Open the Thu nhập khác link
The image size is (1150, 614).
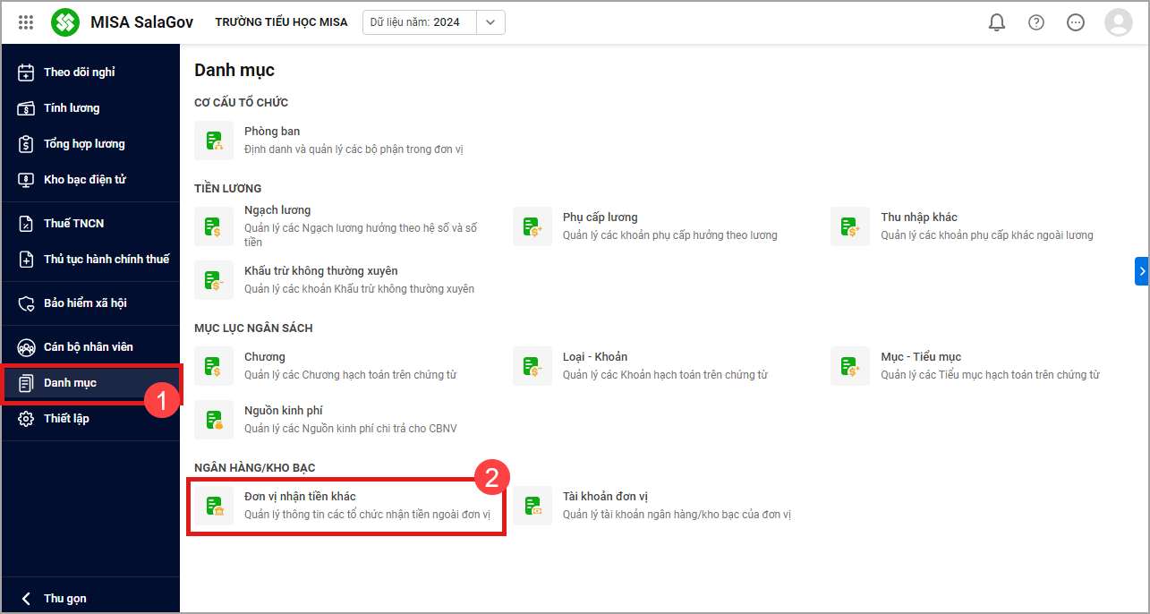(x=919, y=217)
